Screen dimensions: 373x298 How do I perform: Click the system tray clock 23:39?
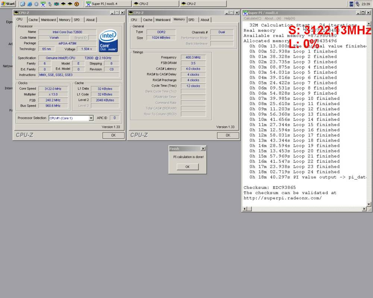[366, 4]
